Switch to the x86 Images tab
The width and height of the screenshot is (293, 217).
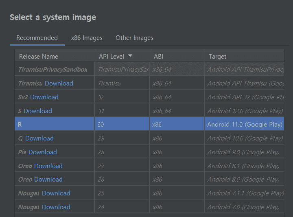point(87,38)
